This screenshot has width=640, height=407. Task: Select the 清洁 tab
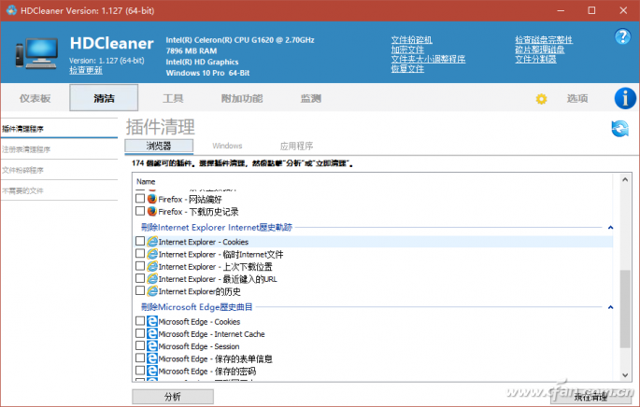[x=104, y=98]
